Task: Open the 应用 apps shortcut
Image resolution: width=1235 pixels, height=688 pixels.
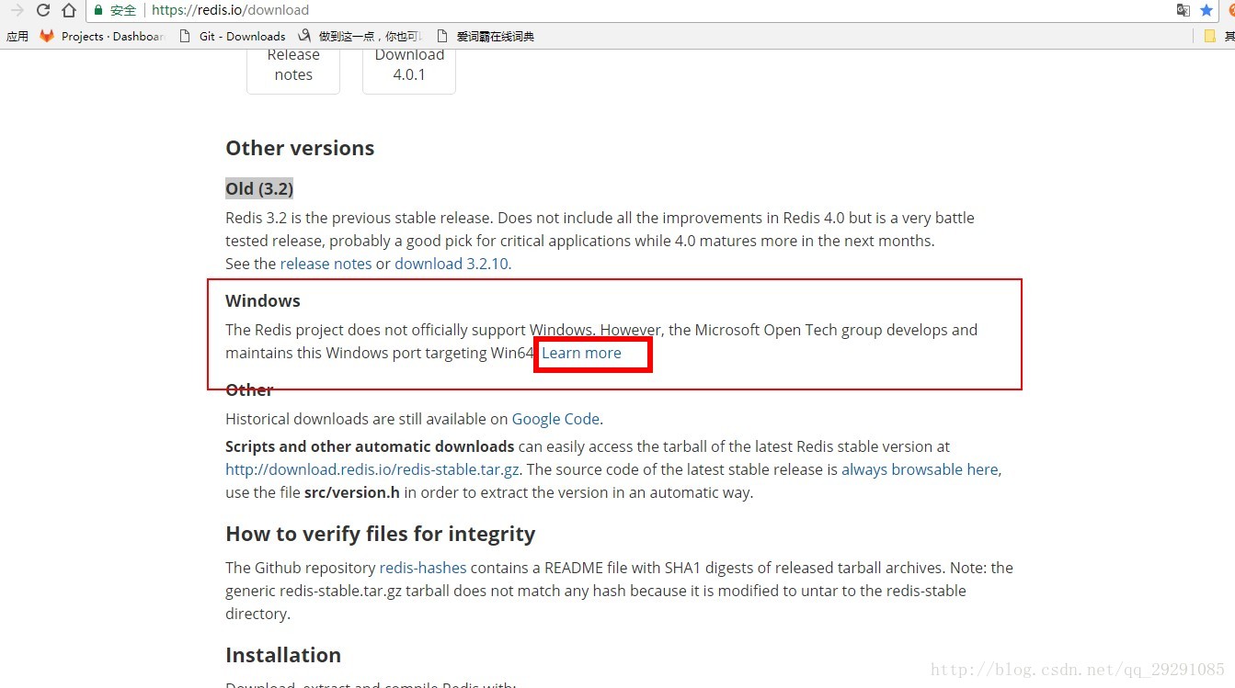Action: click(17, 36)
